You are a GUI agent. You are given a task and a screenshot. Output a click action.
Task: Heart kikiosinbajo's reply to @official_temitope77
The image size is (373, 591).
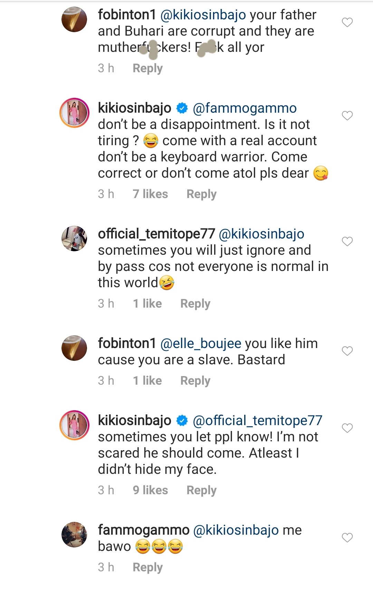347,428
